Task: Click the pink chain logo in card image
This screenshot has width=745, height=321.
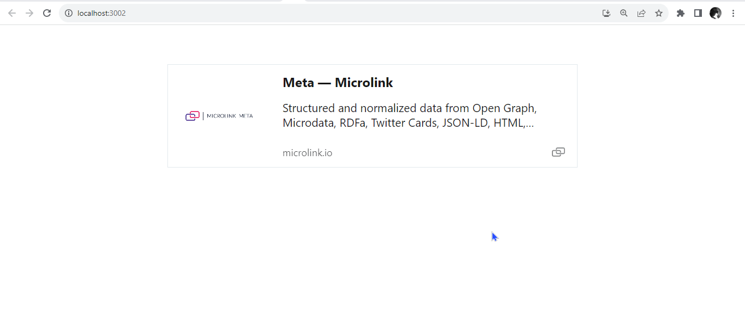Action: [x=193, y=116]
